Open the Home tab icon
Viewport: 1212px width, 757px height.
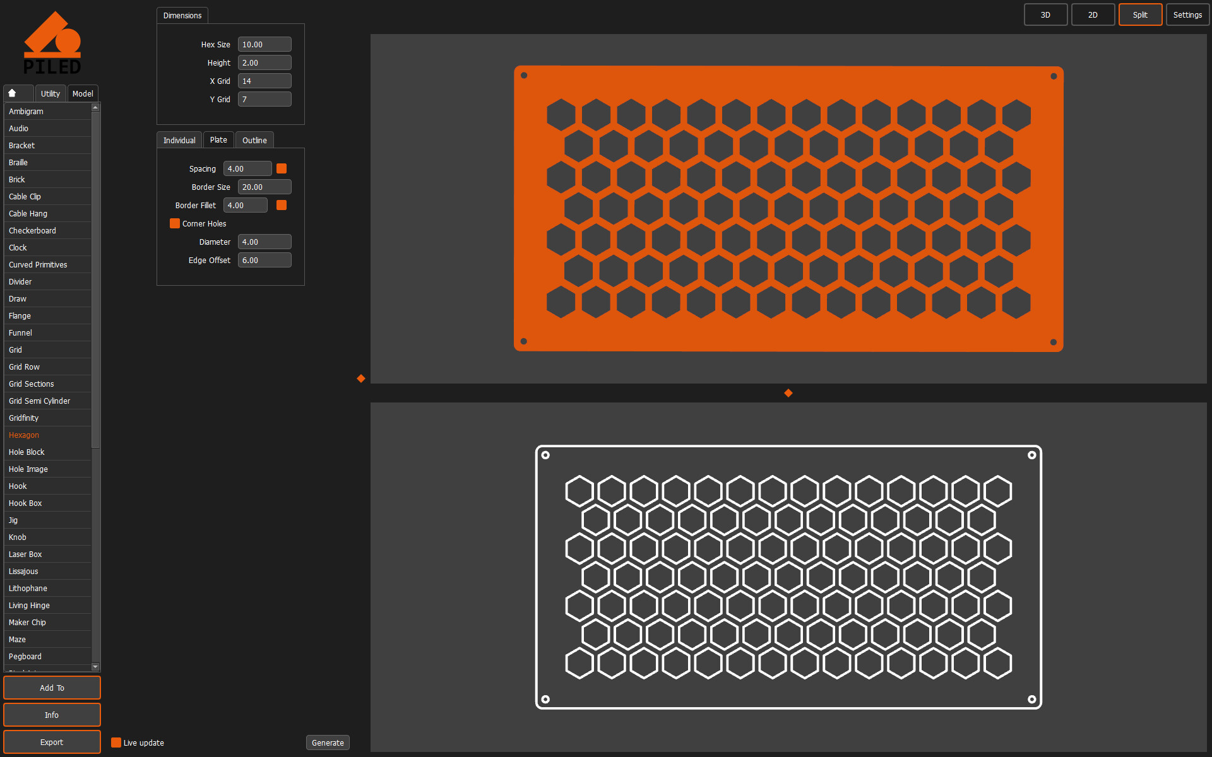(x=18, y=93)
